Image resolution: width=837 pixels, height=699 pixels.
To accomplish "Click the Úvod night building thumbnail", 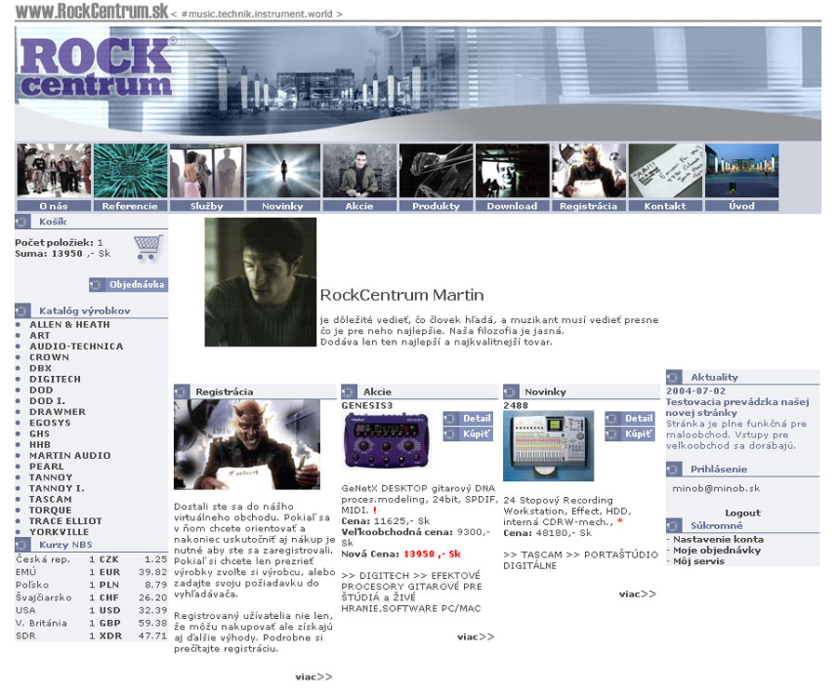I will coord(742,170).
